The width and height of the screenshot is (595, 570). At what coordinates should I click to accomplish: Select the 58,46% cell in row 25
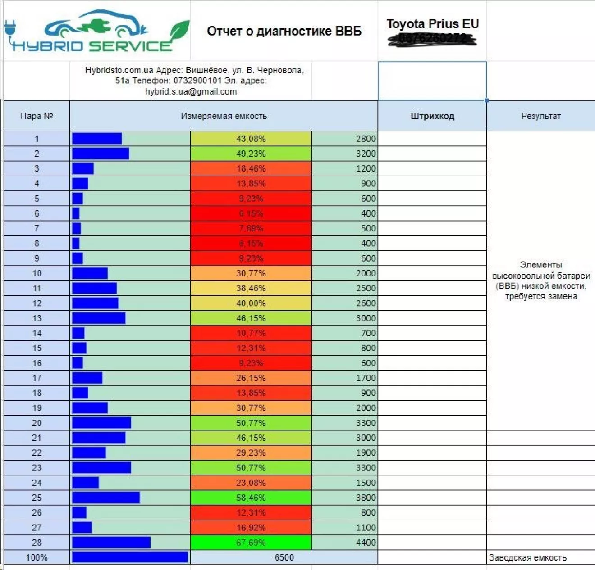point(251,498)
